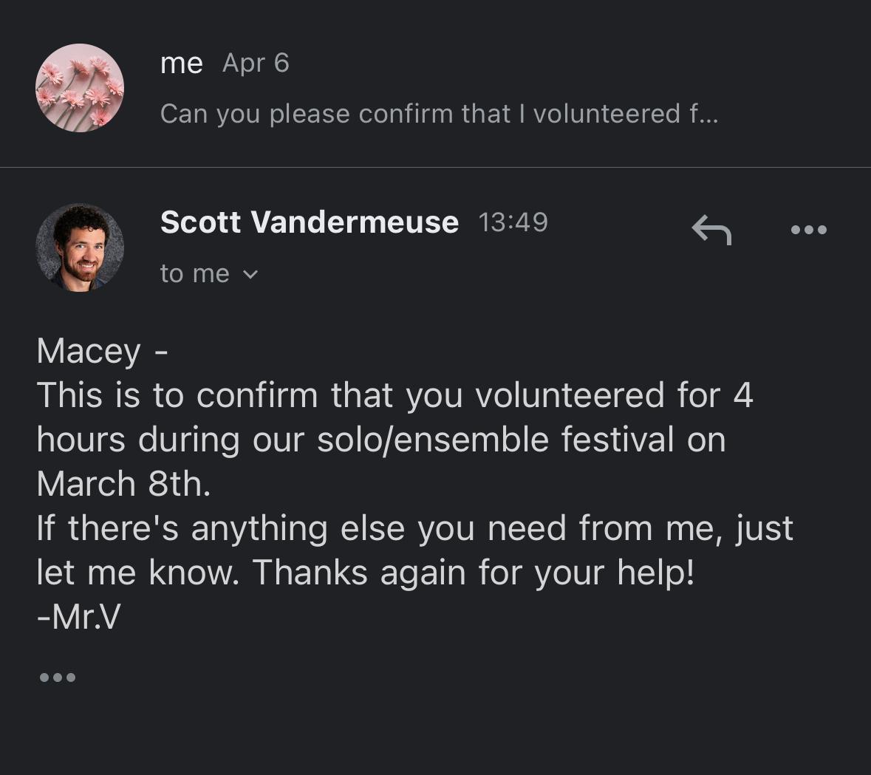
Task: Tap the "me" sender name at top
Action: pos(181,64)
